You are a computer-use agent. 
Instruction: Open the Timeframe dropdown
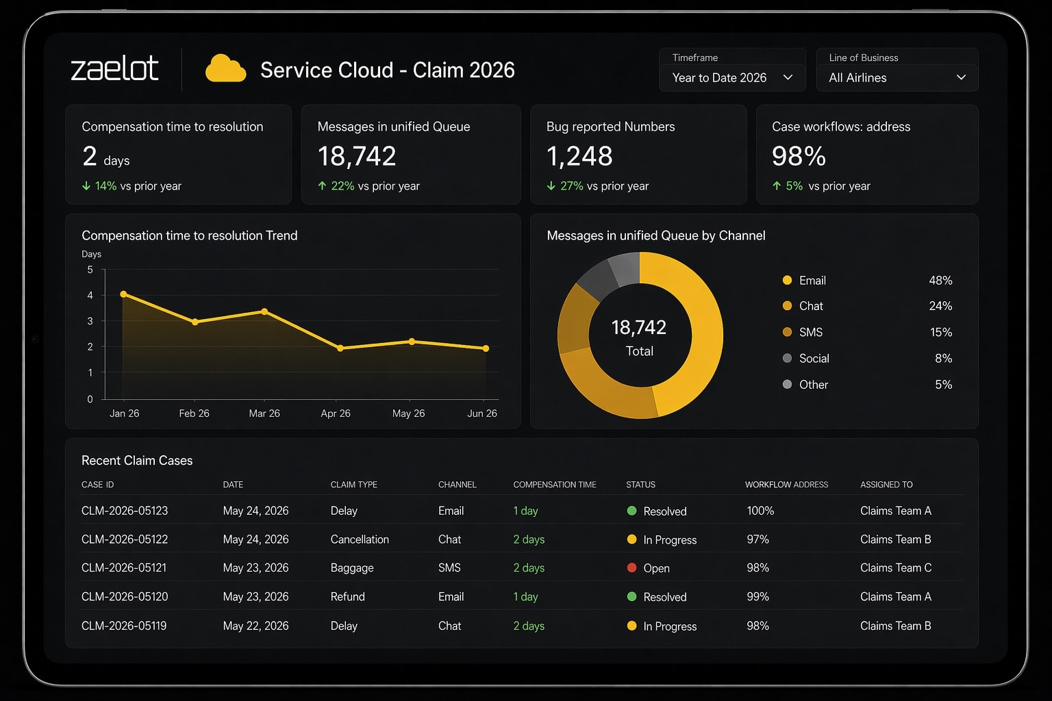(x=733, y=77)
